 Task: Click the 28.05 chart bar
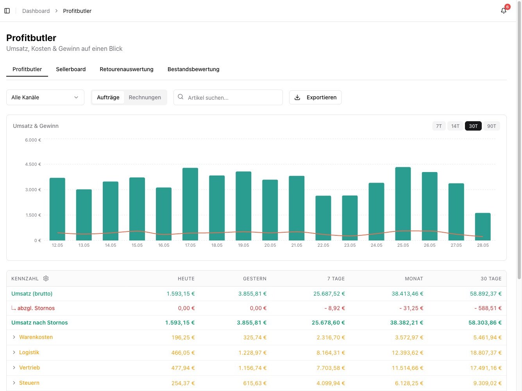pyautogui.click(x=483, y=227)
